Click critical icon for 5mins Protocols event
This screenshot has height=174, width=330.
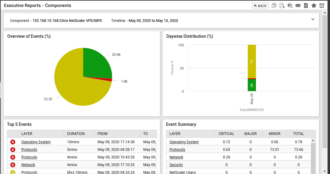[x=13, y=150]
